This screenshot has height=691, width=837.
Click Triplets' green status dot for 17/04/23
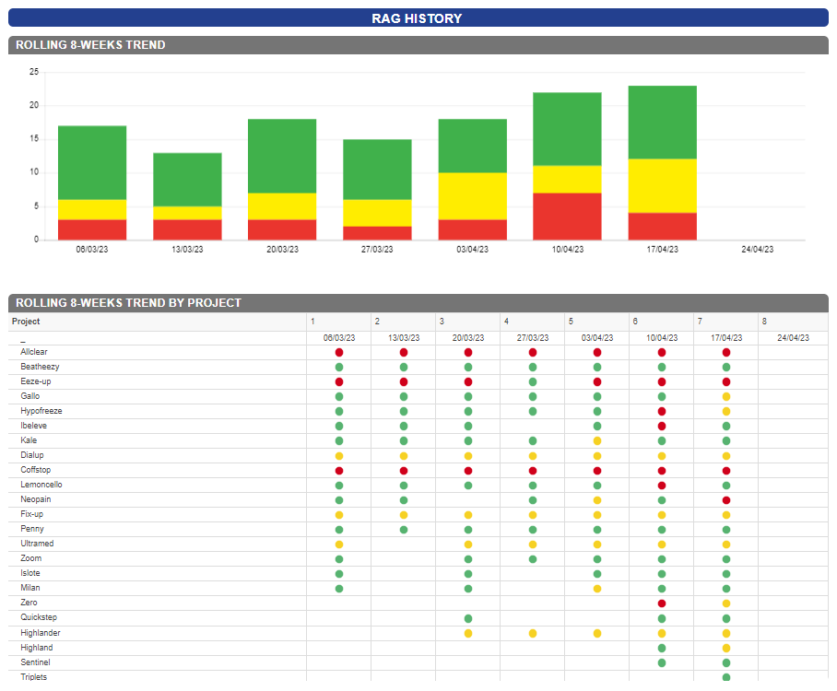(726, 677)
